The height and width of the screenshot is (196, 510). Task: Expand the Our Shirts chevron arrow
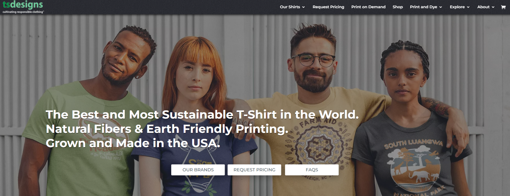304,7
